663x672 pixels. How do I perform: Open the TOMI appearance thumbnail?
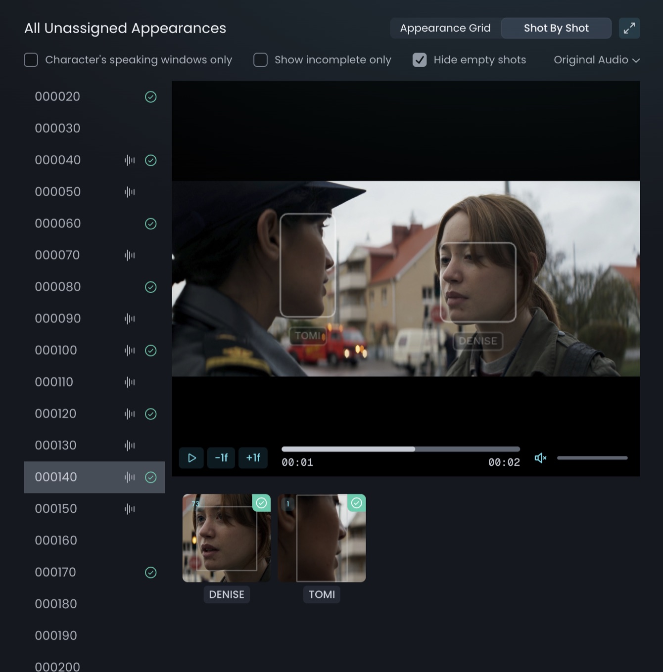point(322,538)
